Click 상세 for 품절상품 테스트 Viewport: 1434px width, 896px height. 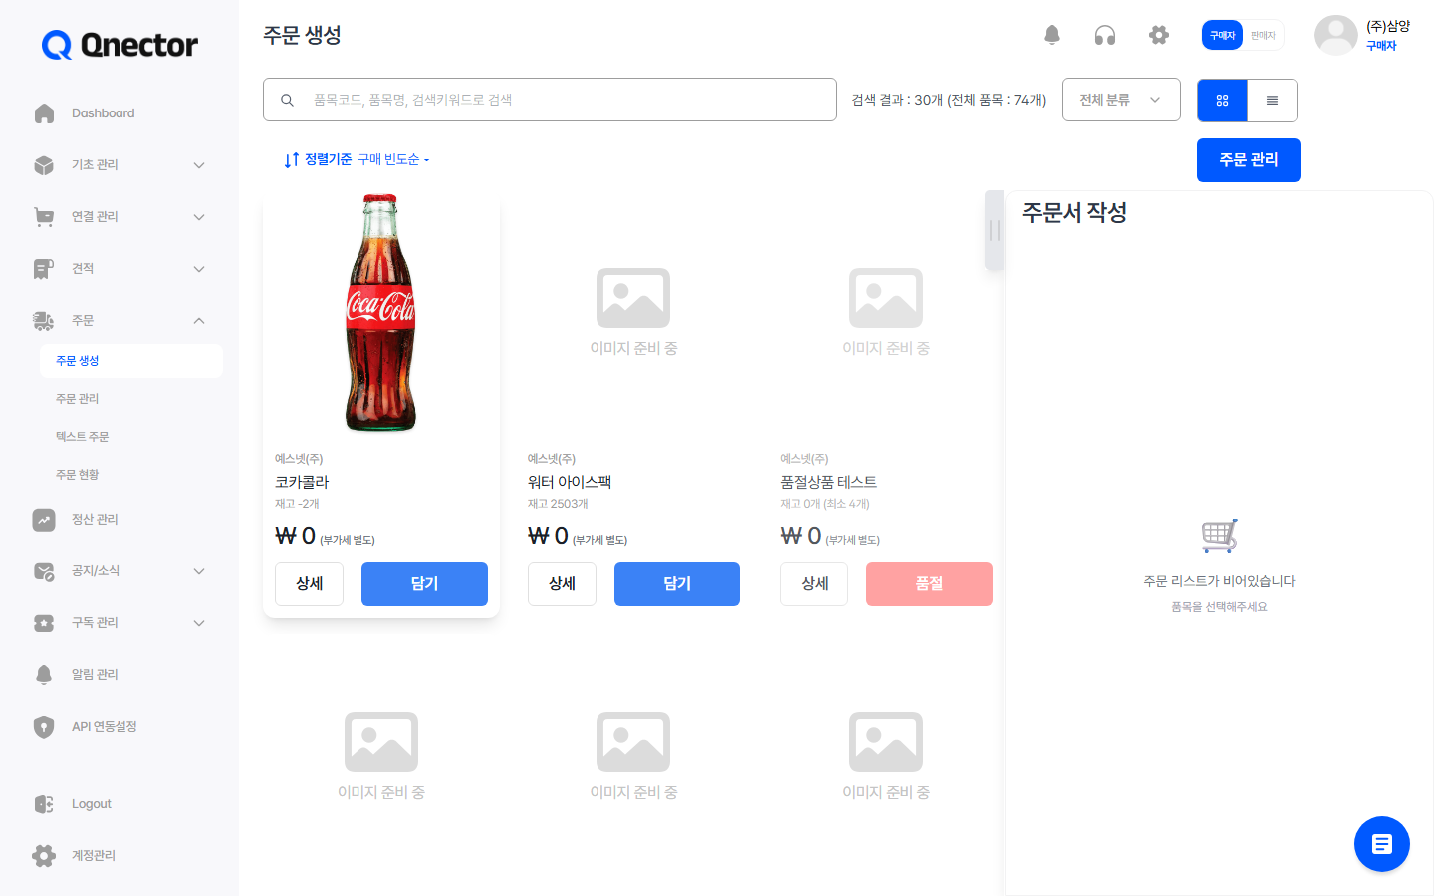(814, 584)
